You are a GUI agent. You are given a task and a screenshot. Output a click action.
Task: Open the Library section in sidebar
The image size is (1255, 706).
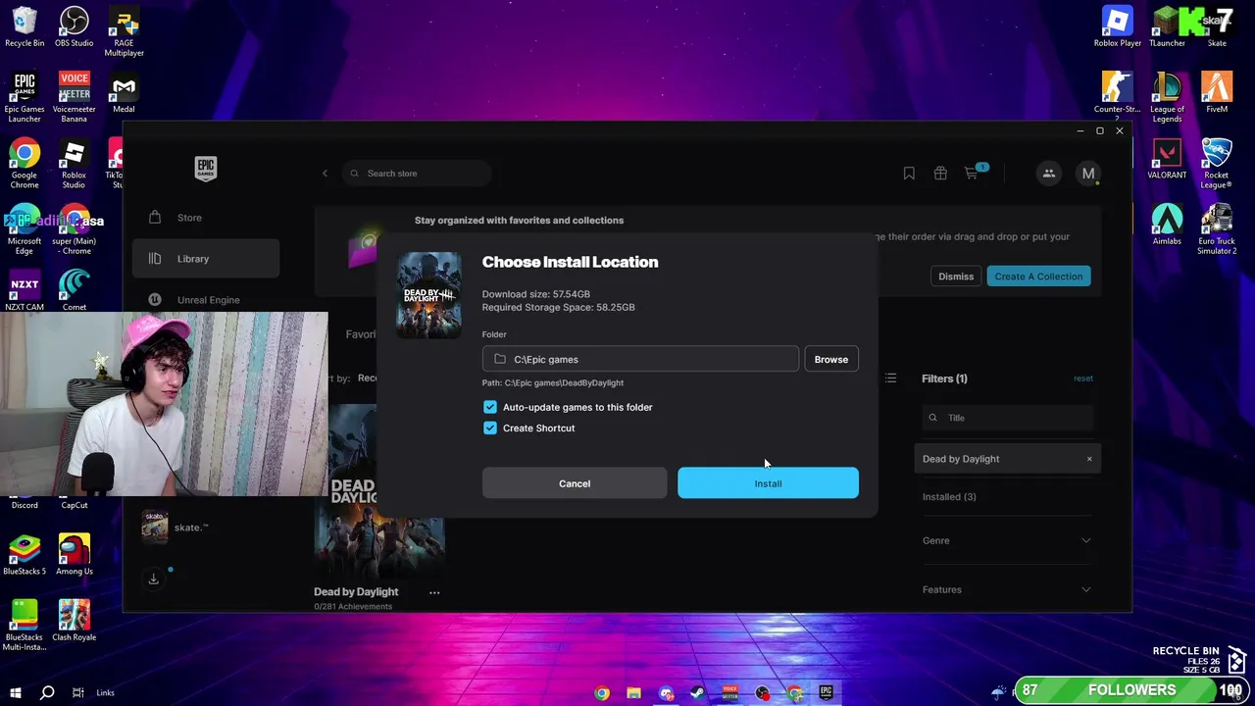[206, 259]
